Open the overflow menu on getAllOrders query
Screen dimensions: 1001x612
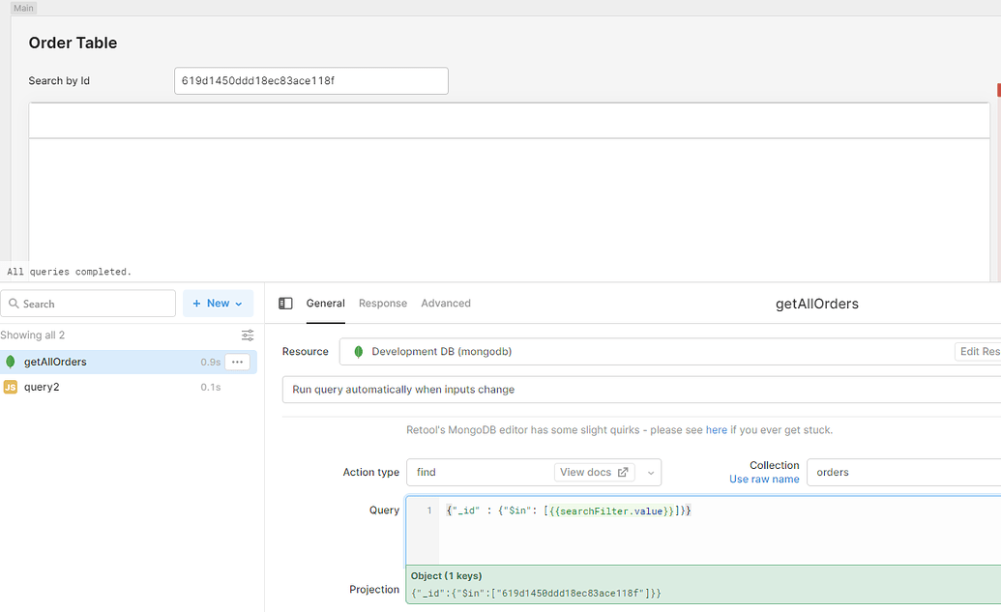pos(237,361)
